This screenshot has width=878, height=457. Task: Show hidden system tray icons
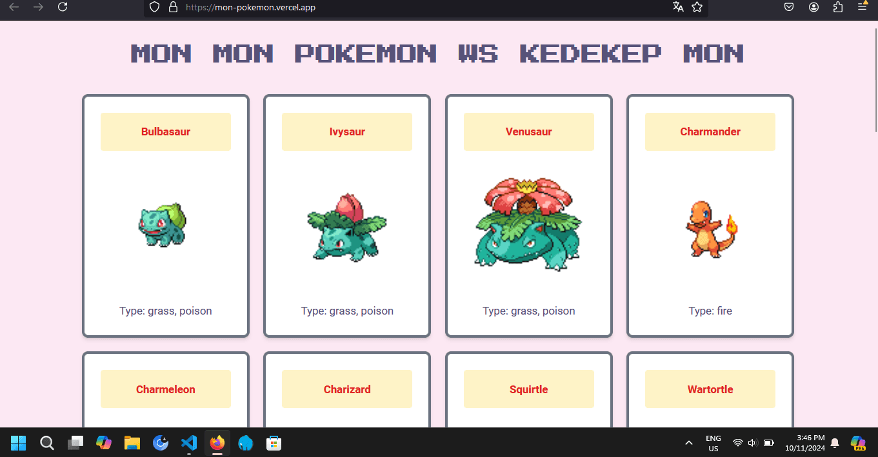tap(689, 443)
